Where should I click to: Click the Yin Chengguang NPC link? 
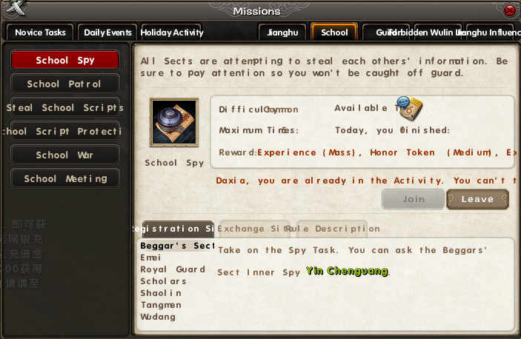coord(348,271)
